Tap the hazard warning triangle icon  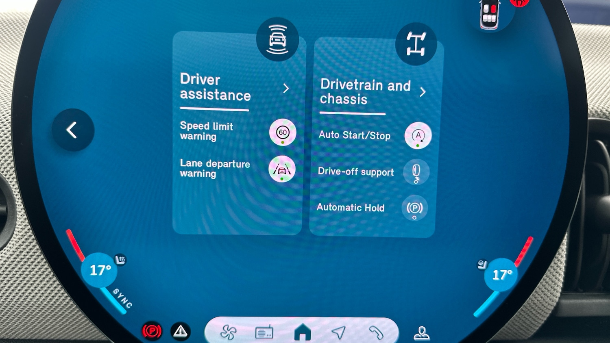(x=181, y=332)
